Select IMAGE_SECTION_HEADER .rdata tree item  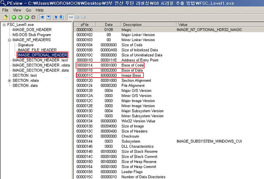coord(41,65)
